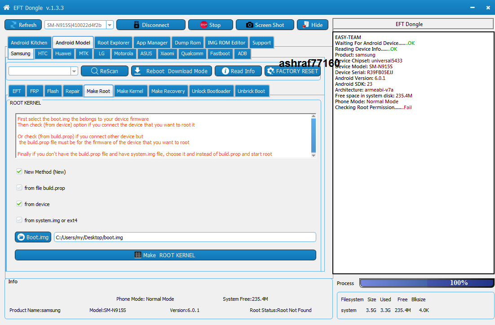Open the SM-N915S device dropdown

coord(110,25)
